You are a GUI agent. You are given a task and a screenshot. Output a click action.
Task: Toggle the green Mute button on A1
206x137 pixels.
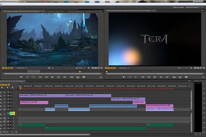pyautogui.click(x=11, y=113)
